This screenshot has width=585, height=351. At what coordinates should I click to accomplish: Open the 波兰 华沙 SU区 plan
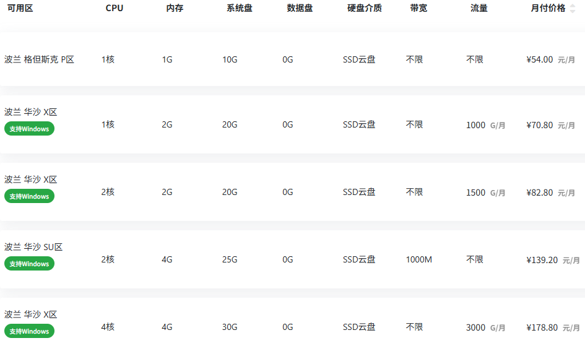(x=33, y=247)
